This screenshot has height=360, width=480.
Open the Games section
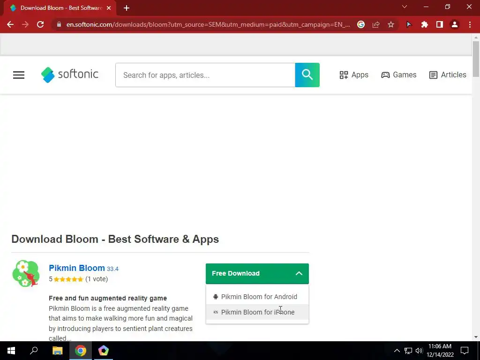click(398, 75)
